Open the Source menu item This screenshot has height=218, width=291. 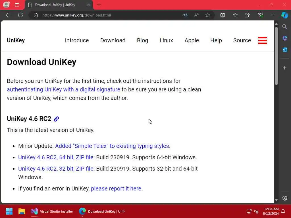242,40
